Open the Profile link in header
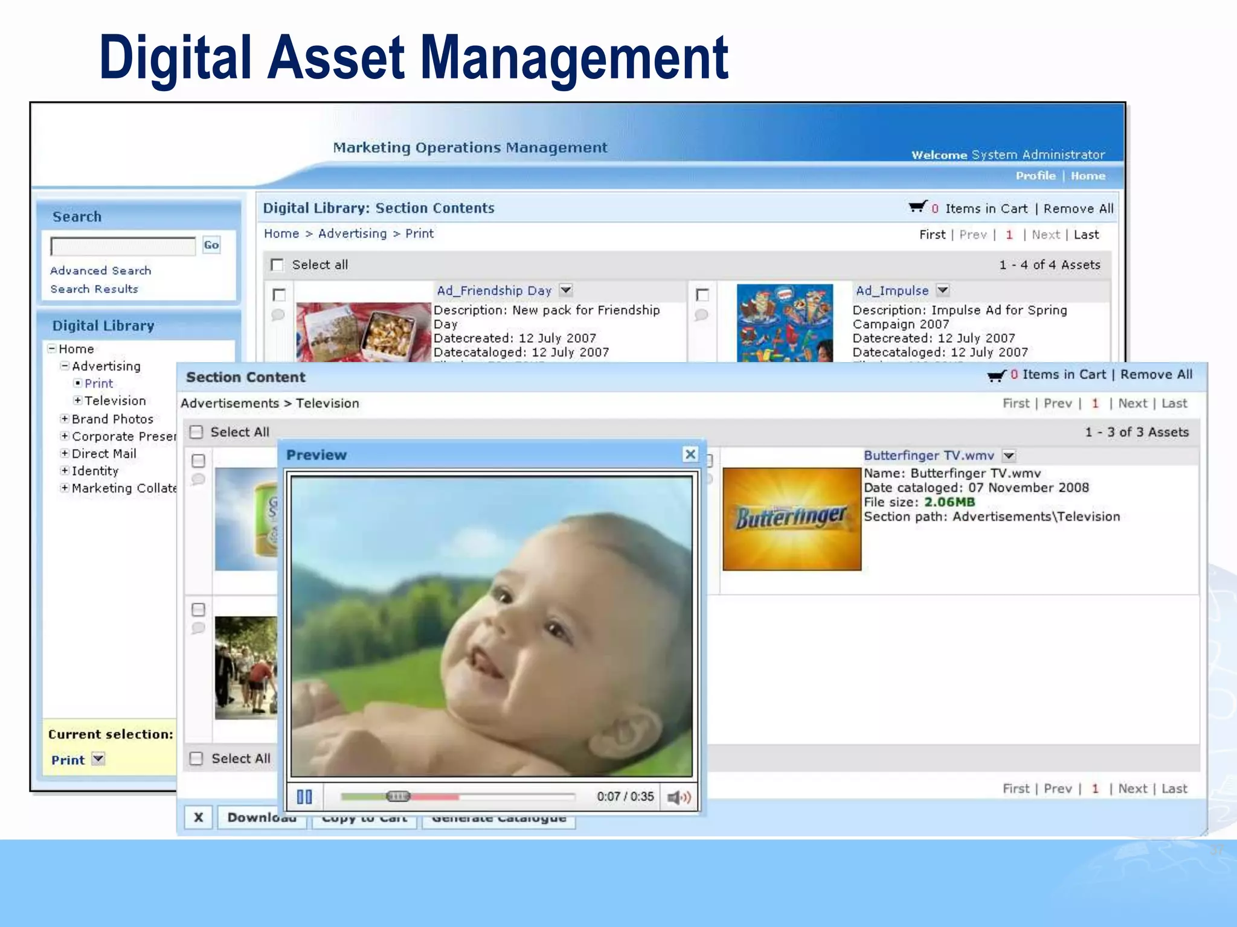The width and height of the screenshot is (1237, 927). (x=1035, y=176)
